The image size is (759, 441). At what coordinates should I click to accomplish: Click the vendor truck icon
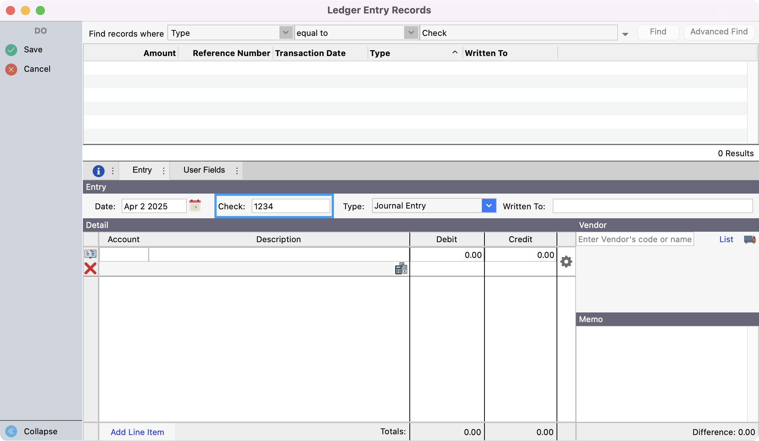750,240
